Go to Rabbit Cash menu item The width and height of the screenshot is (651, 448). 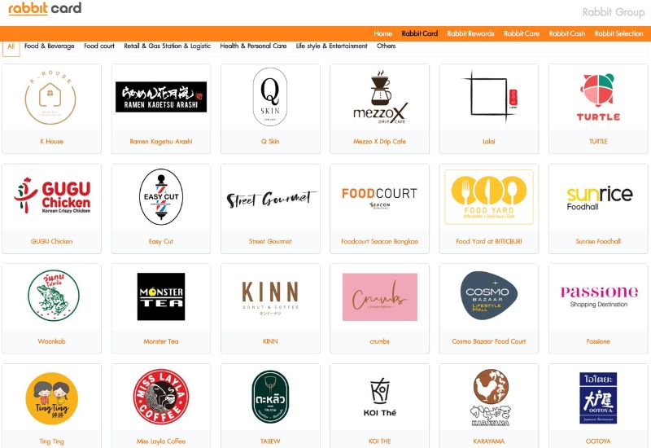coord(566,33)
